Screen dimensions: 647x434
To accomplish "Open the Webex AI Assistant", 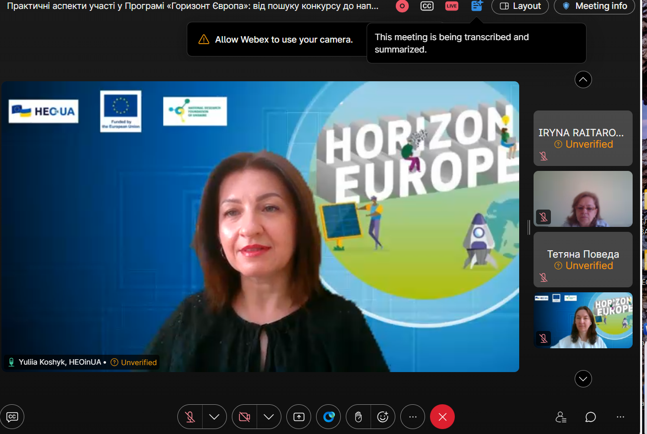I will [329, 417].
